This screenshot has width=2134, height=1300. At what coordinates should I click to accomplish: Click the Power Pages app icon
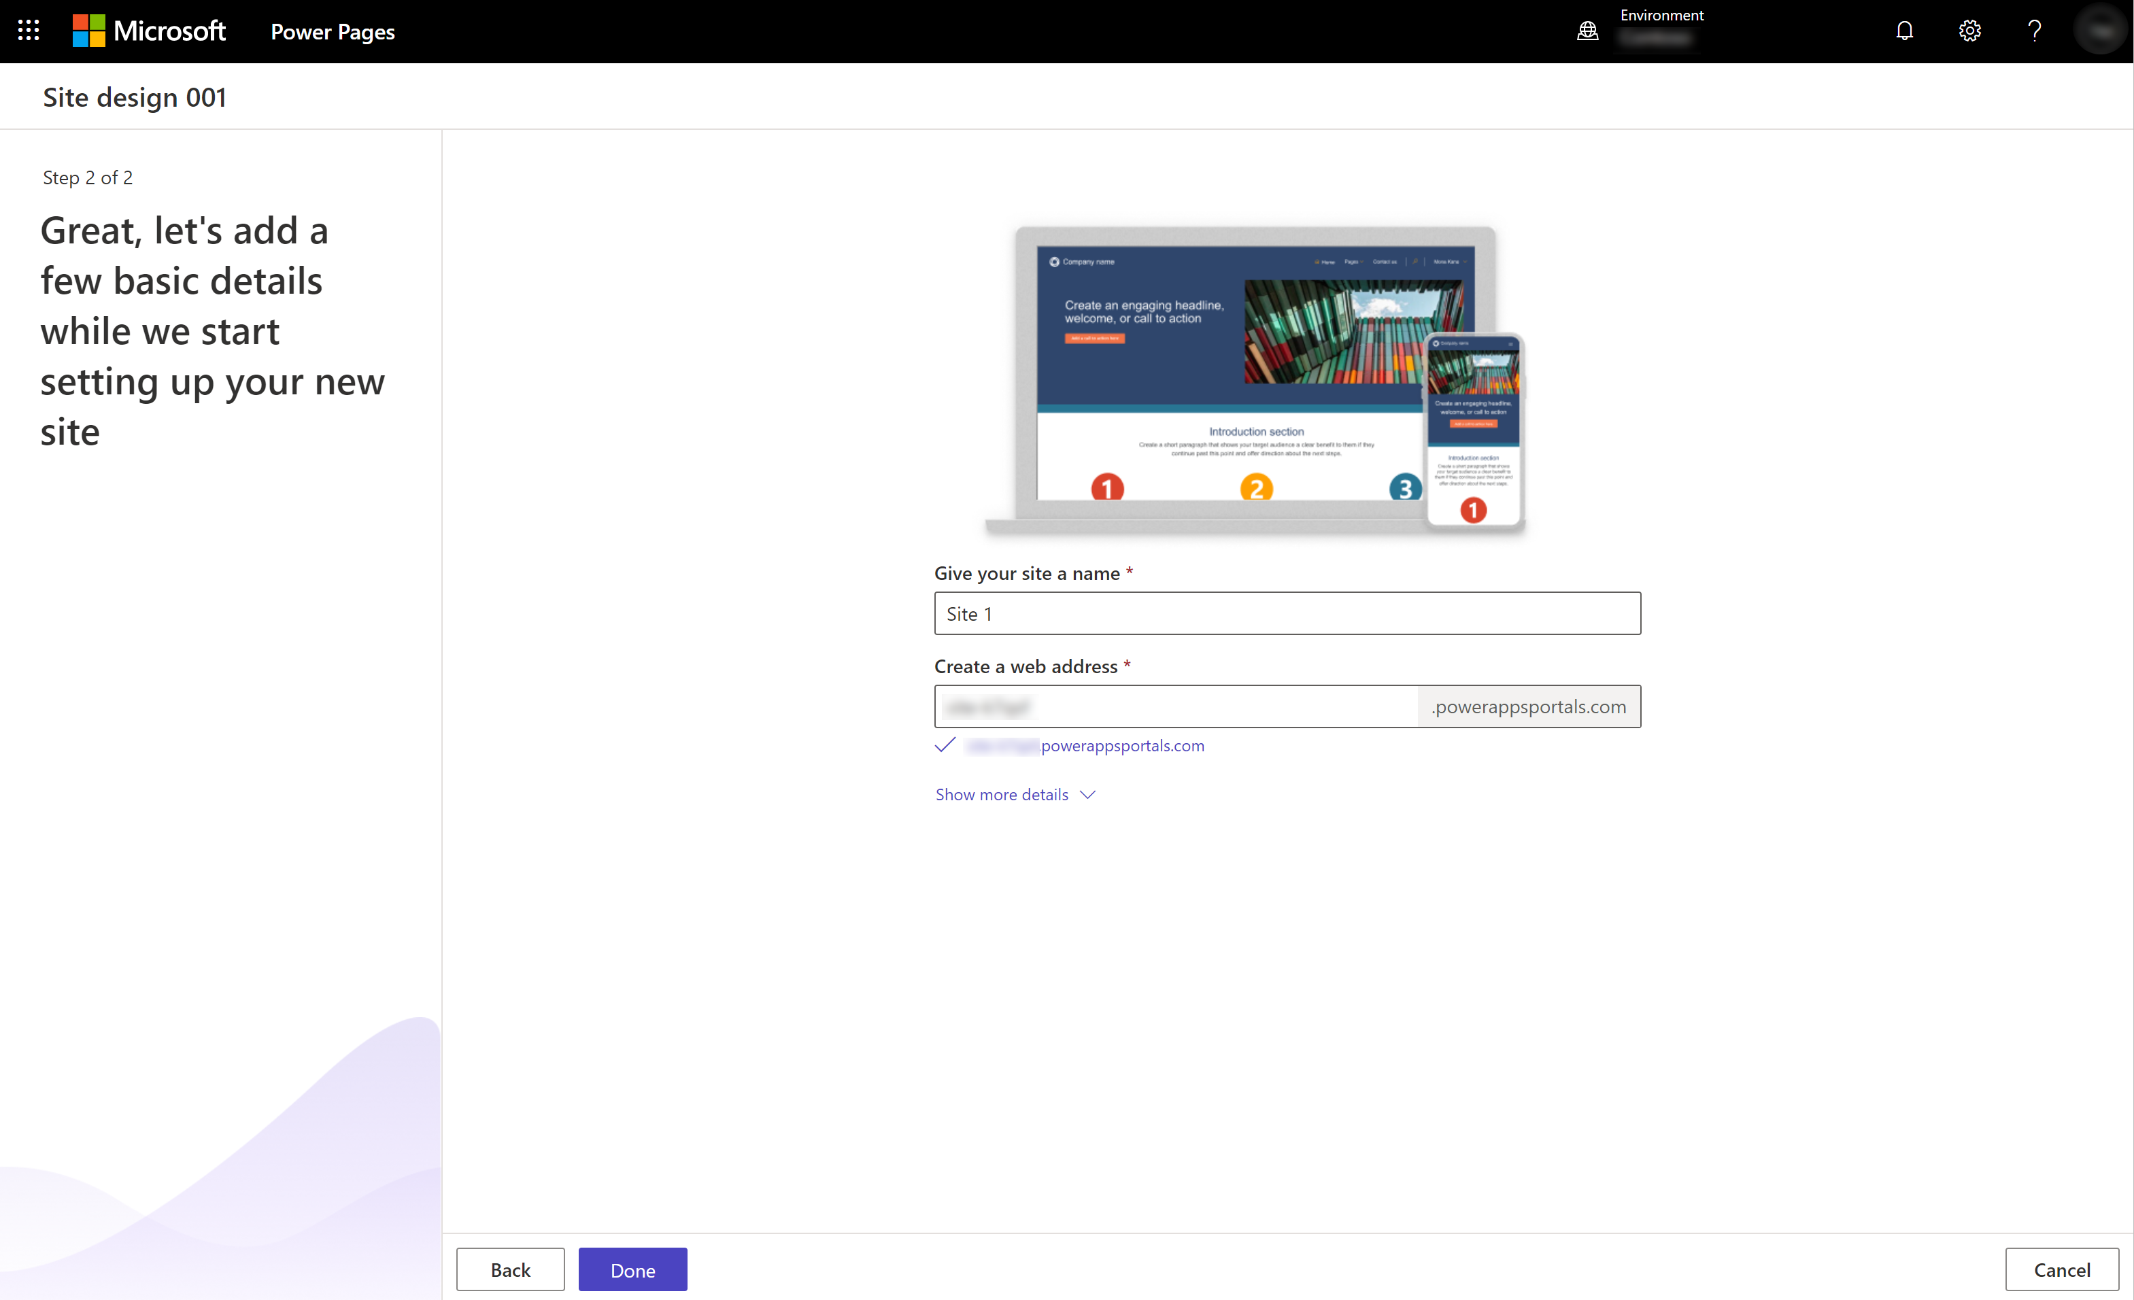333,29
